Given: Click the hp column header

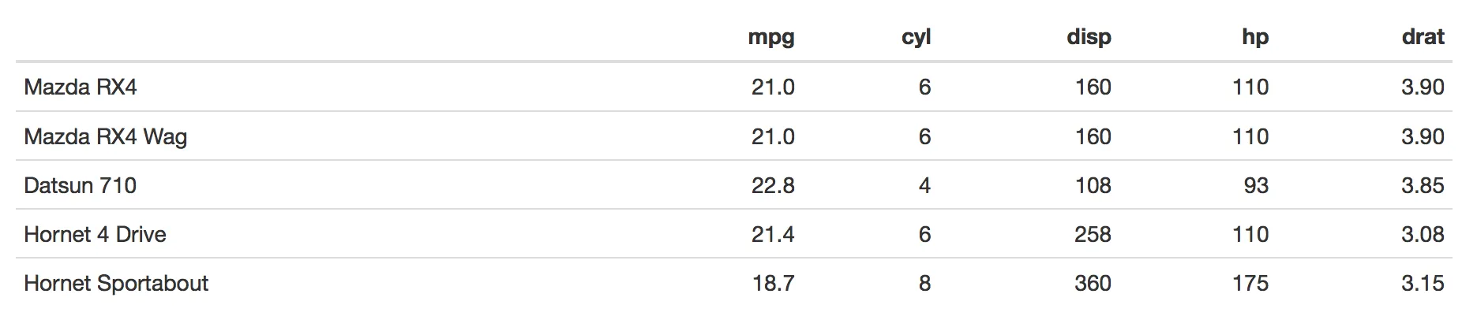Looking at the screenshot, I should [x=1255, y=38].
